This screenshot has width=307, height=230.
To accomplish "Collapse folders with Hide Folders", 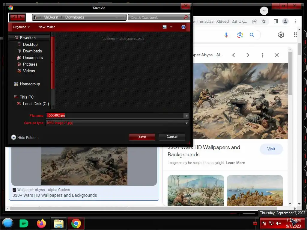I will (25, 137).
